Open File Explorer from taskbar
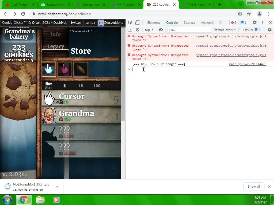 tap(40, 200)
